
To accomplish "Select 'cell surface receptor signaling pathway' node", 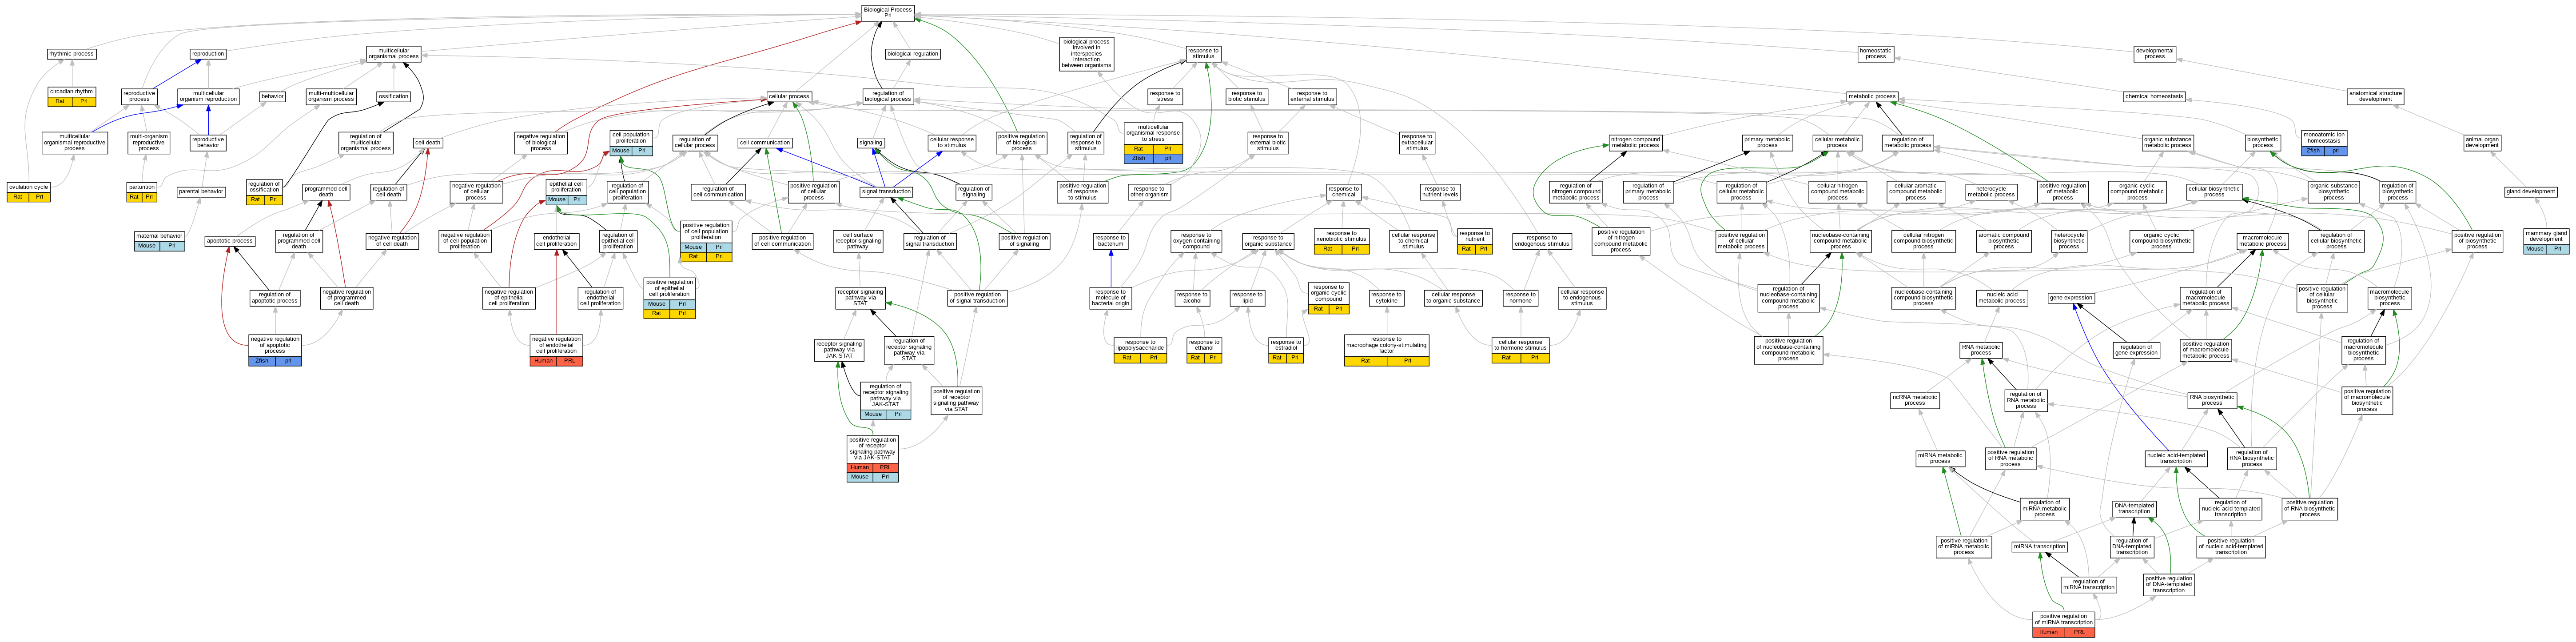I will (857, 241).
